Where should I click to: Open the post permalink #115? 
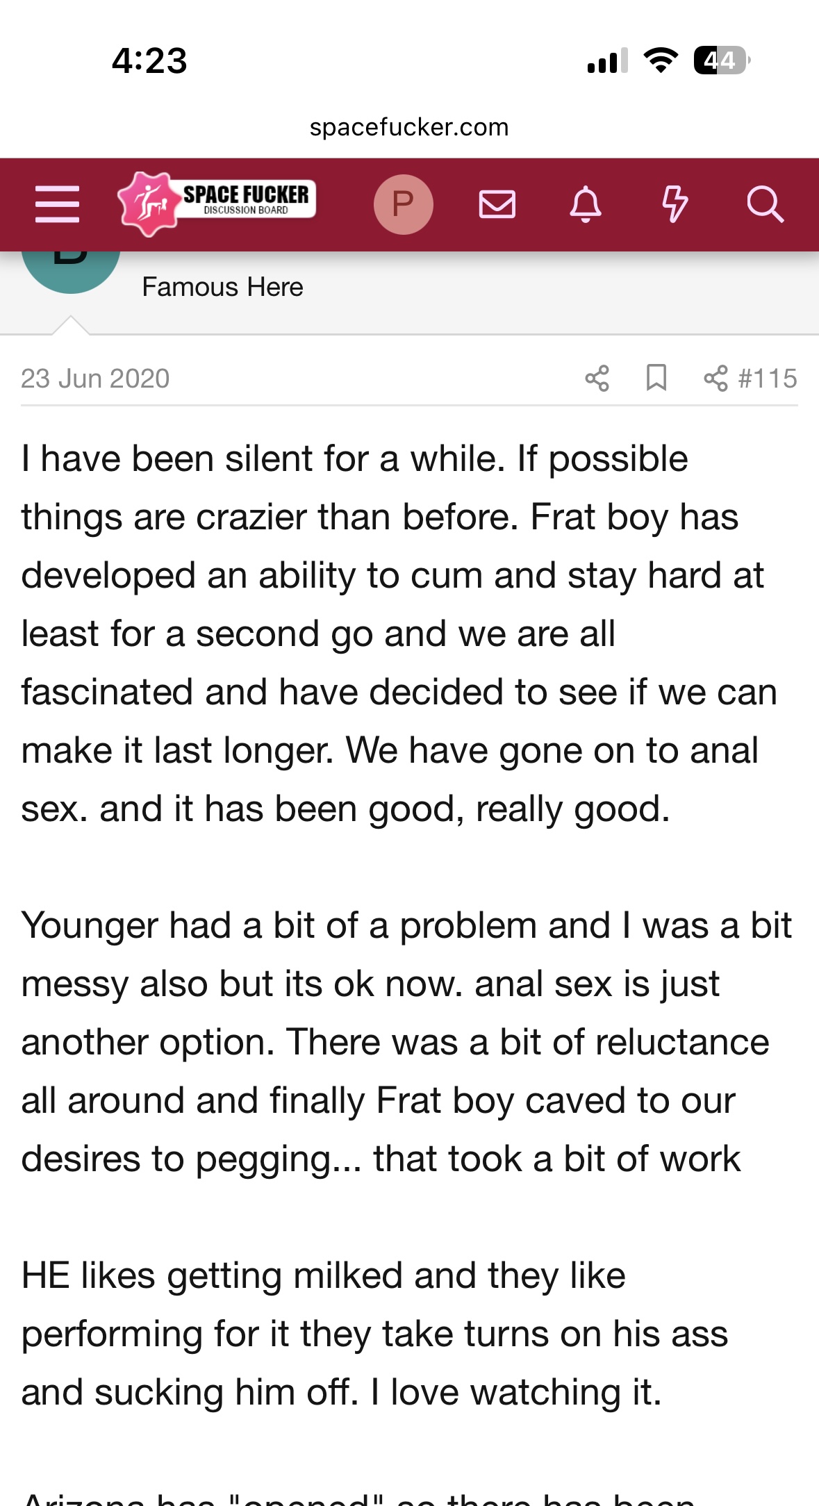768,379
